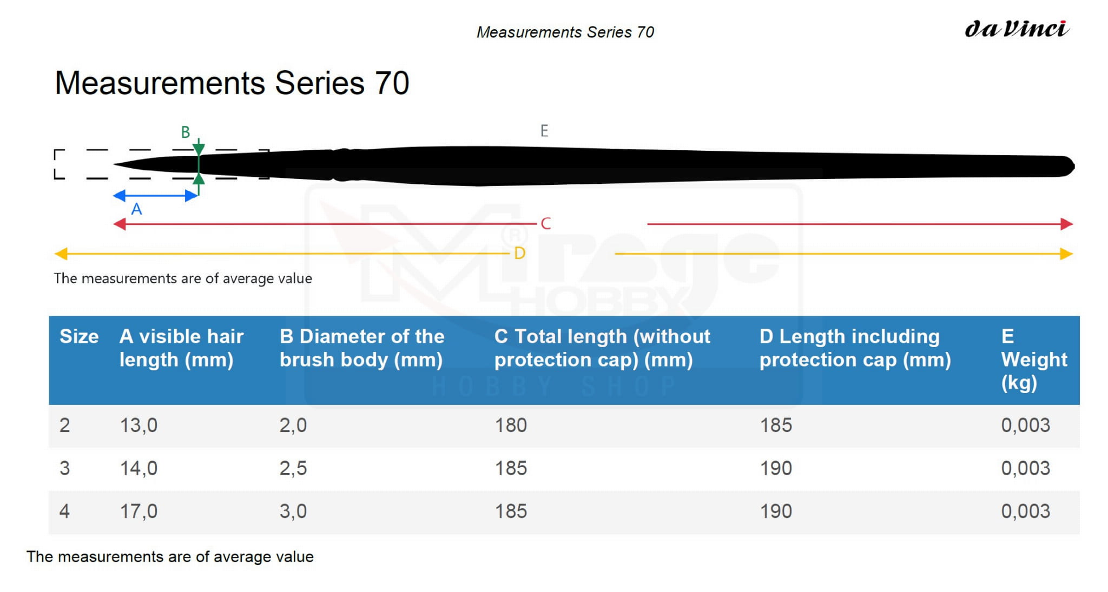This screenshot has width=1108, height=592.
Task: Click the Size column header
Action: (79, 336)
